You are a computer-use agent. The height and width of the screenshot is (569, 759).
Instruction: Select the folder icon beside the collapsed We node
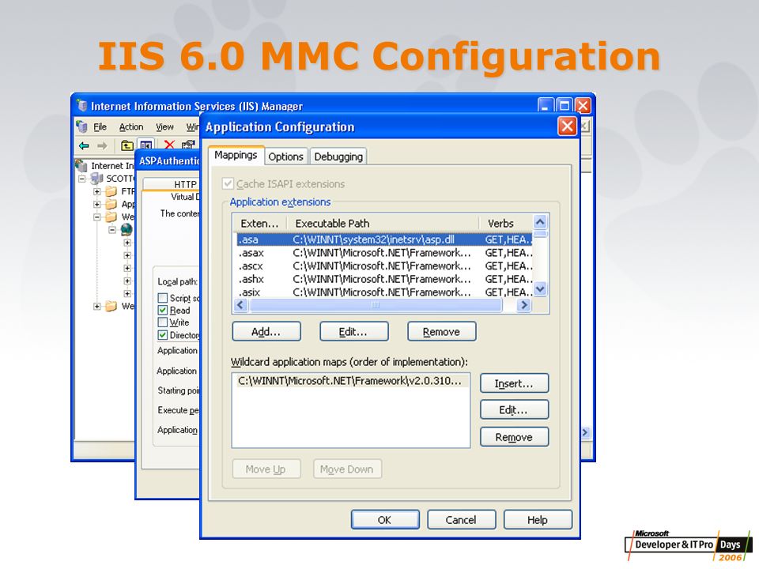pyautogui.click(x=111, y=307)
